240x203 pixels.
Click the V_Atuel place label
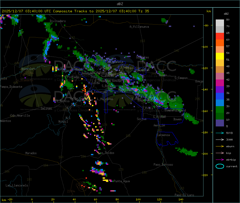137,99
